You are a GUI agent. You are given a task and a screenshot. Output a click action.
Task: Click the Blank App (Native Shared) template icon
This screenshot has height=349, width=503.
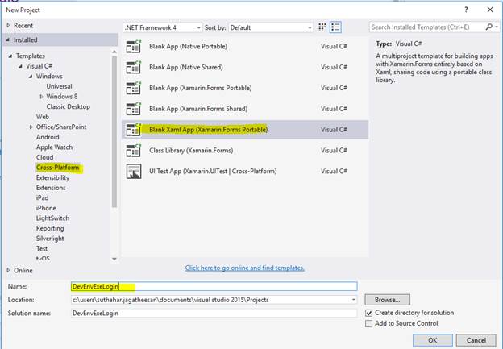pos(134,68)
